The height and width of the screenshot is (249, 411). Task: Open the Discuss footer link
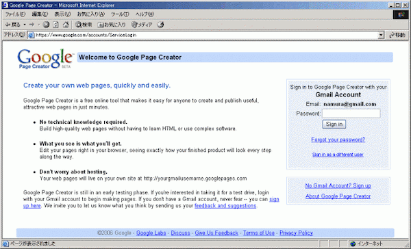(x=180, y=233)
